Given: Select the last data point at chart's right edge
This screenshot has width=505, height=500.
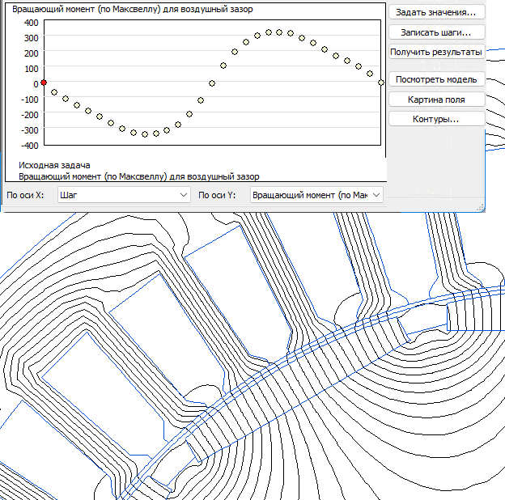Looking at the screenshot, I should click(381, 83).
